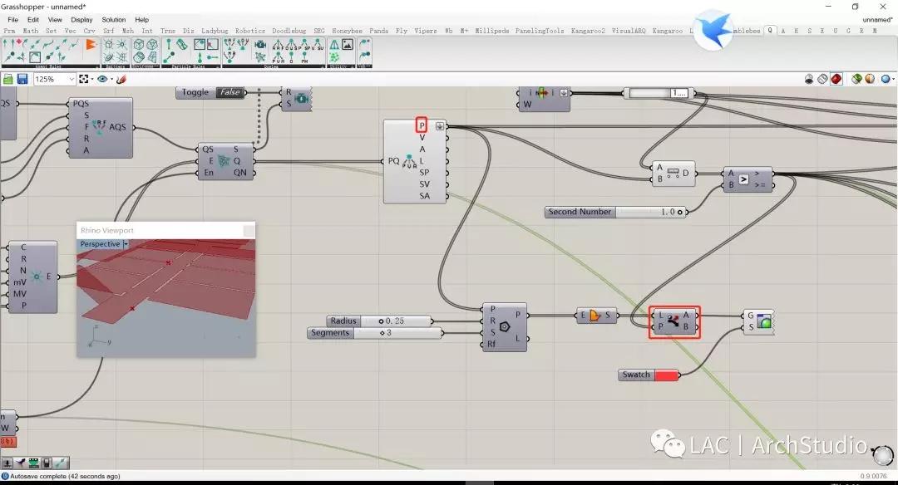This screenshot has width=898, height=485.
Task: Click the eye Named Views icon
Action: pos(102,79)
